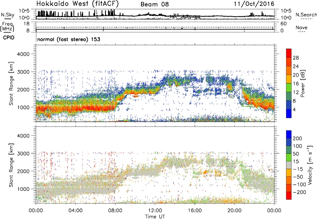The image size is (317, 219).
Task: Click the 'Hokkaido West (fitACF)' plot title
Action: (x=77, y=4)
